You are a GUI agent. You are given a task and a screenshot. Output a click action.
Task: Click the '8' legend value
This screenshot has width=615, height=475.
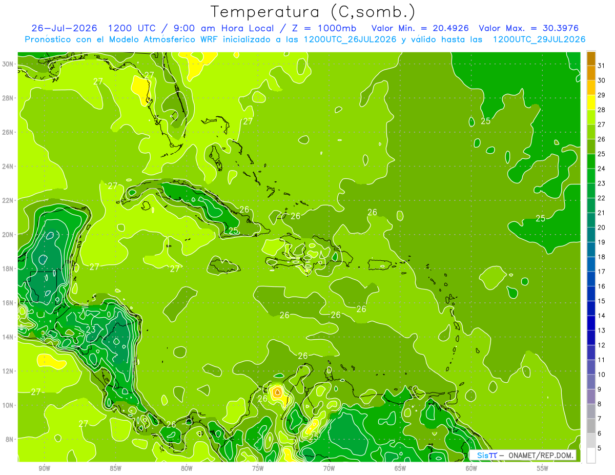[600, 404]
